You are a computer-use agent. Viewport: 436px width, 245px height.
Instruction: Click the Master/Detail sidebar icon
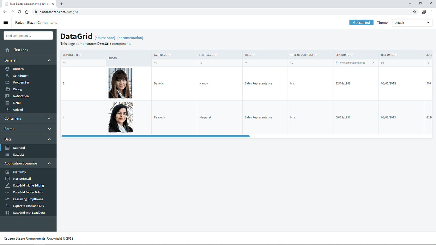(7, 179)
